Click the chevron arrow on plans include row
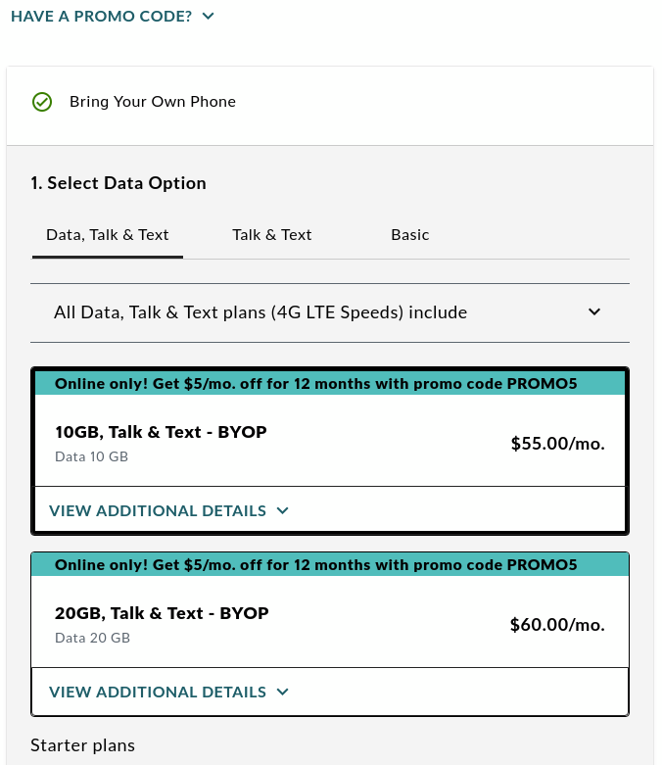 [594, 312]
